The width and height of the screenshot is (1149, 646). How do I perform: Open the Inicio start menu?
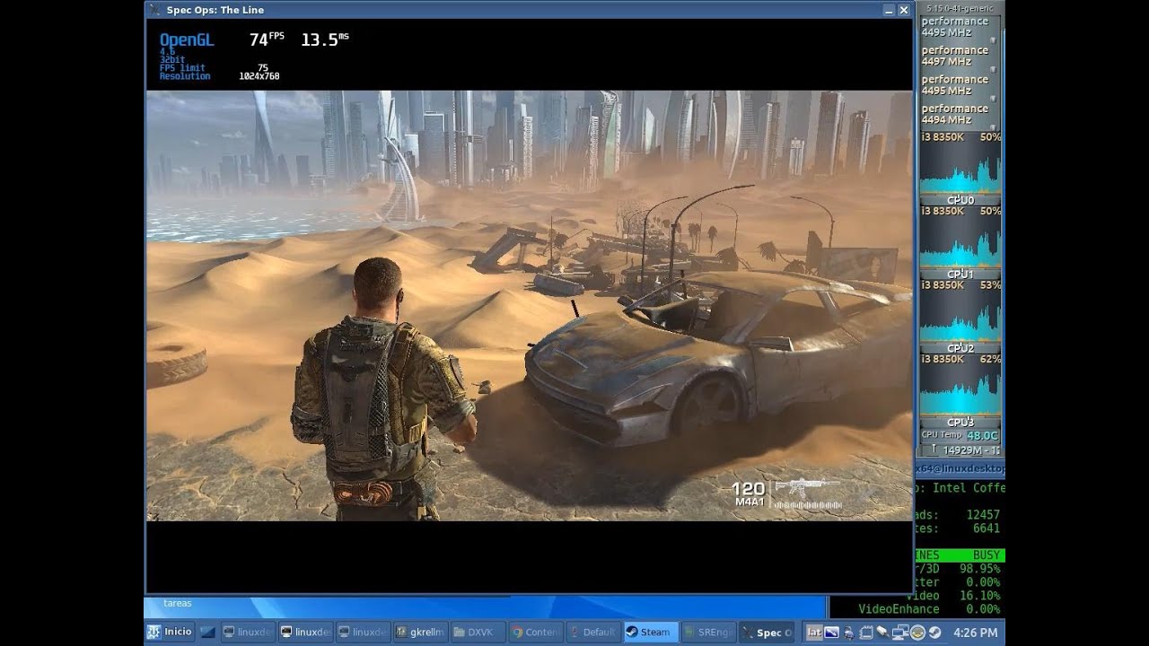click(170, 632)
